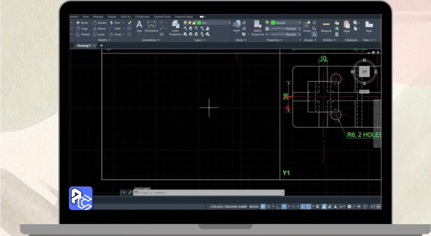Expand the Modify panel
Image resolution: width=431 pixels, height=236 pixels.
point(104,40)
